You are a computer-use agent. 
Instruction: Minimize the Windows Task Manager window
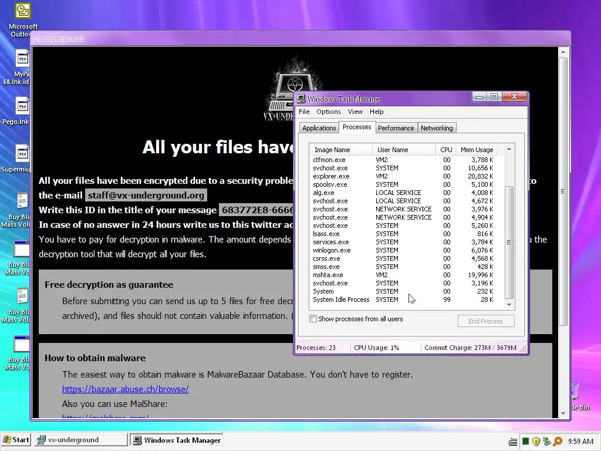point(479,97)
